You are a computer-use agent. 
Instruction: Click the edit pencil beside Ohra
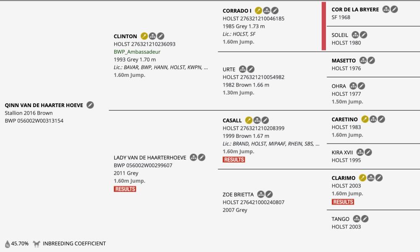[361, 86]
